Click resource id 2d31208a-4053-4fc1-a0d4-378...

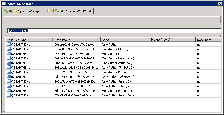(76, 77)
